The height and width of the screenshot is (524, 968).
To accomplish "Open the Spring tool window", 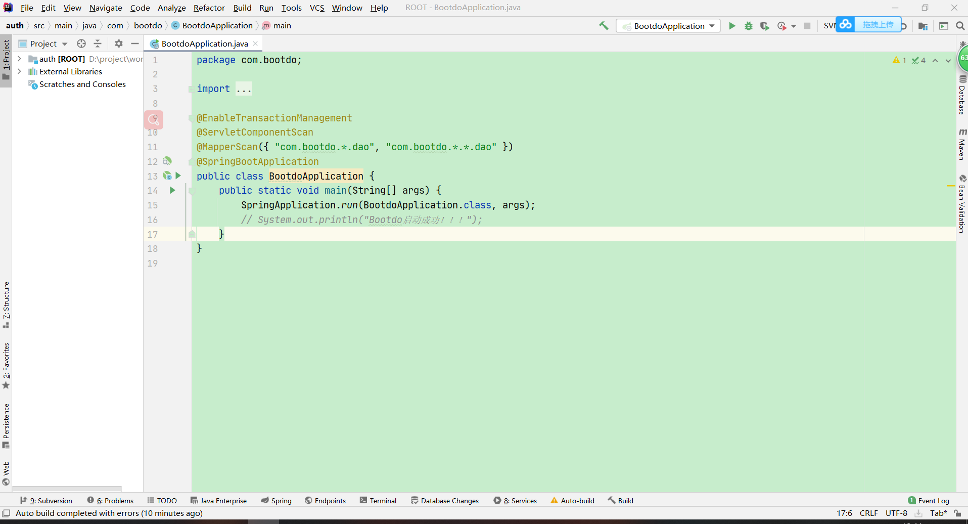I will pos(276,500).
